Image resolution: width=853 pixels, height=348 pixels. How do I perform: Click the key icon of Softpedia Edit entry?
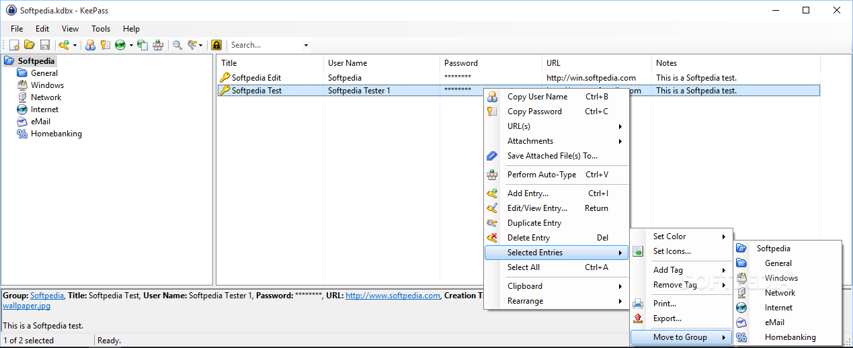(x=225, y=78)
